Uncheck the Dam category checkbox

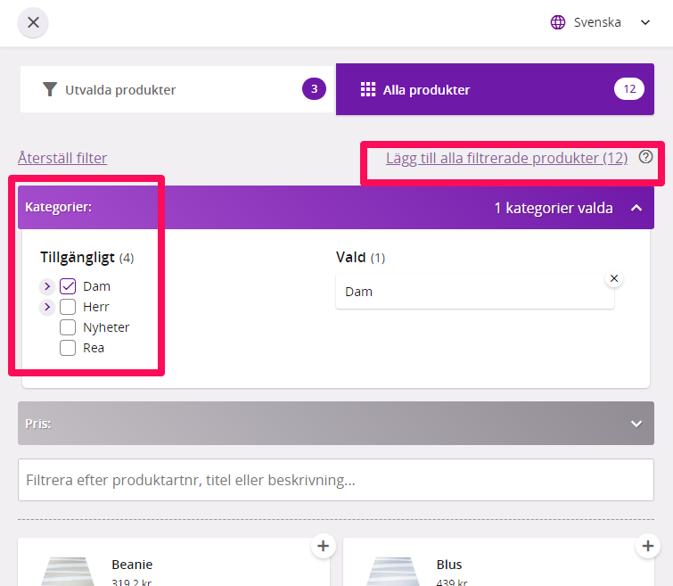pyautogui.click(x=68, y=286)
